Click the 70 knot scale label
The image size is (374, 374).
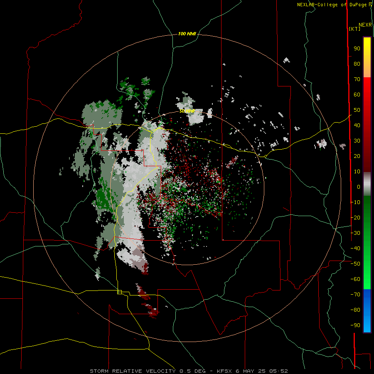[357, 79]
